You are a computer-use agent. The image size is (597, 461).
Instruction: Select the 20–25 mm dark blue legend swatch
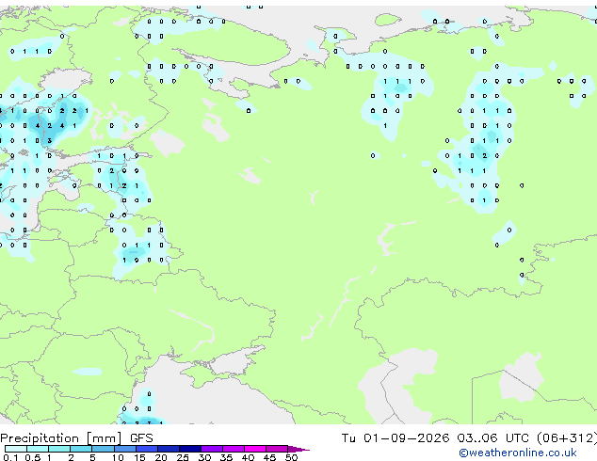click(x=169, y=449)
